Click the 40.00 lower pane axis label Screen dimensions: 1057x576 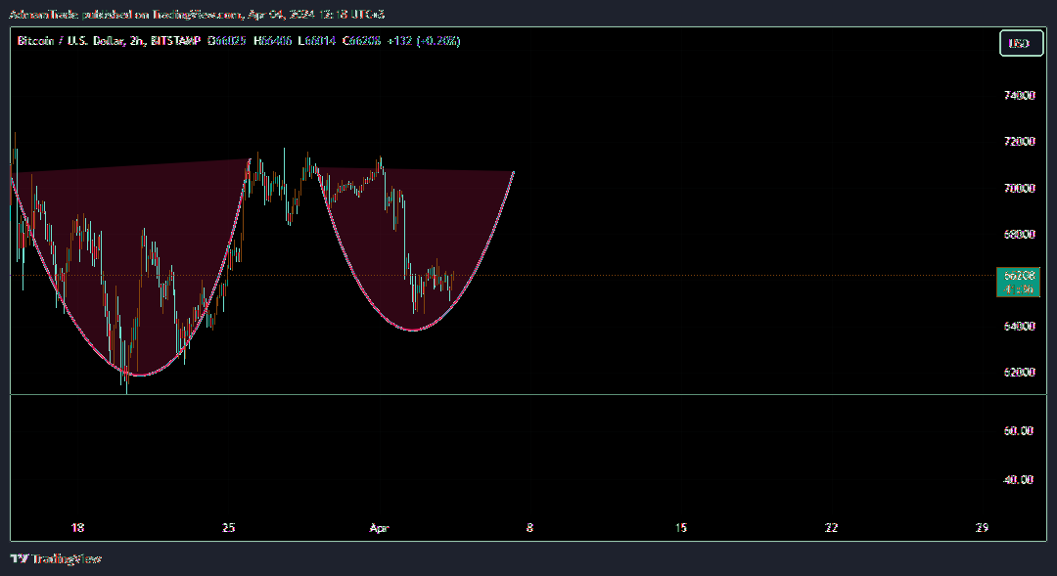click(x=1019, y=479)
